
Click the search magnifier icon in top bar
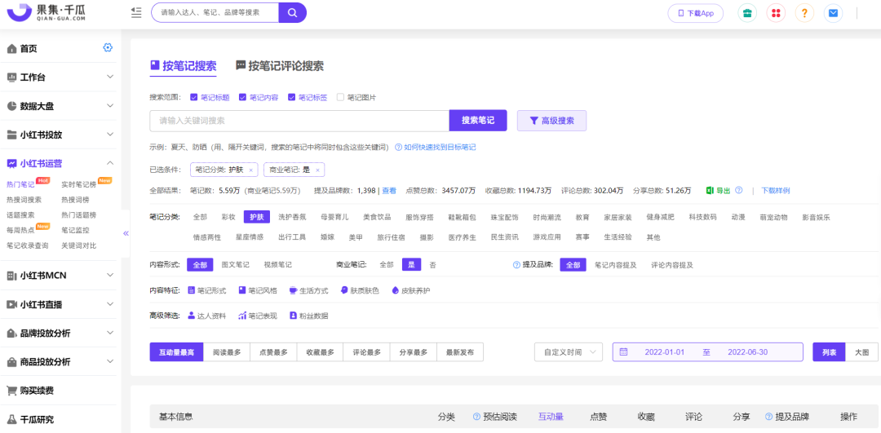tap(292, 13)
